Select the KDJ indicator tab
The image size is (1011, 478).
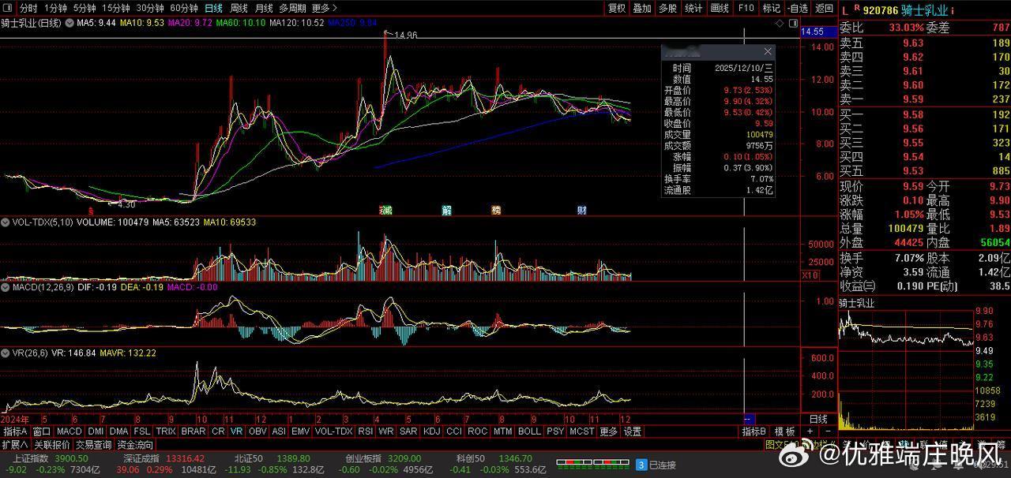point(431,431)
